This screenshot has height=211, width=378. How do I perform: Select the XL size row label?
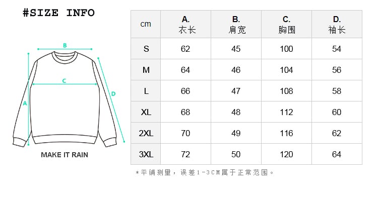tap(146, 112)
